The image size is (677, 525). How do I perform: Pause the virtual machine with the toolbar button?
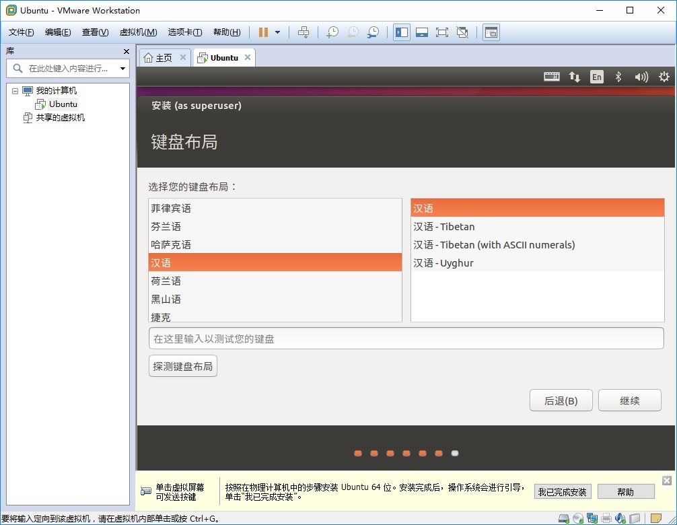point(263,32)
